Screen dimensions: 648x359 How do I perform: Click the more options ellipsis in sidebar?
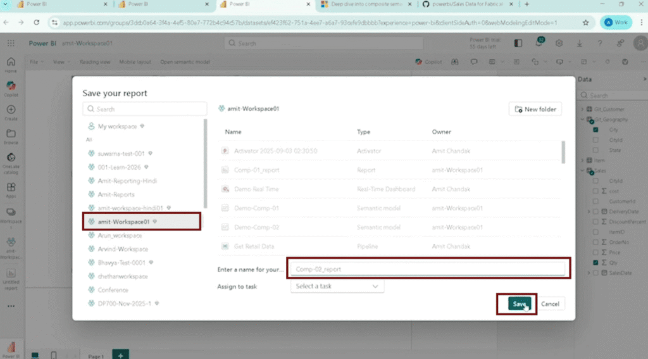[11, 306]
